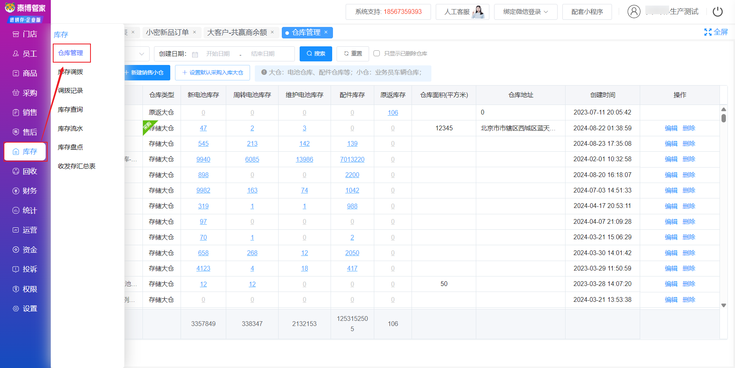
Task: Click the blue 搜索 button
Action: coord(316,54)
